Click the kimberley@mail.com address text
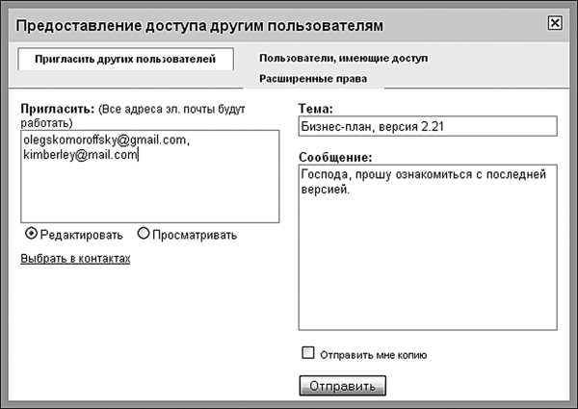 pos(81,155)
